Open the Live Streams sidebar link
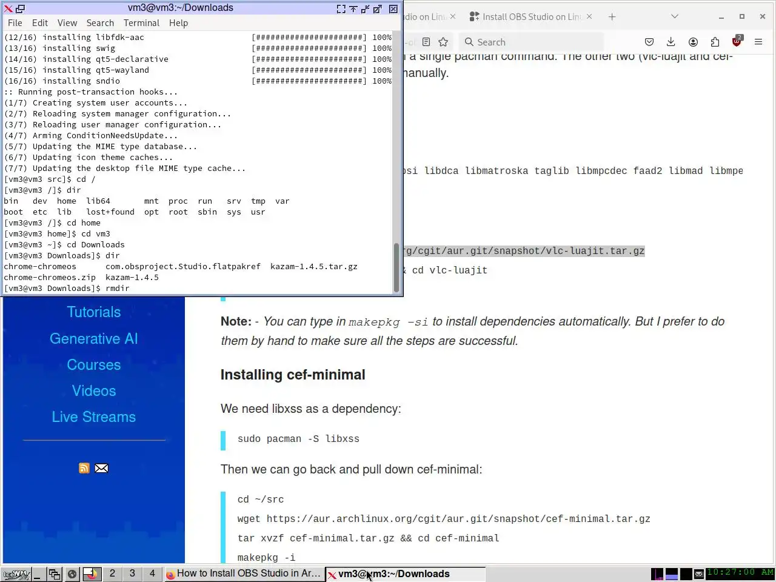Screen dimensions: 776x582 click(94, 417)
